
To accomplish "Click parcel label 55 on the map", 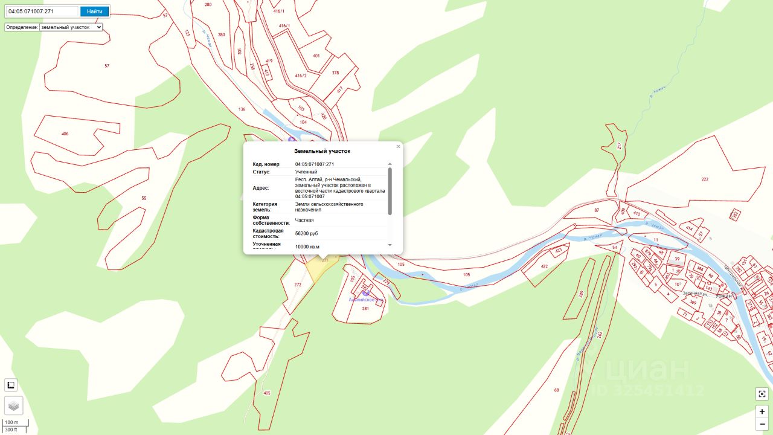I will tap(144, 198).
